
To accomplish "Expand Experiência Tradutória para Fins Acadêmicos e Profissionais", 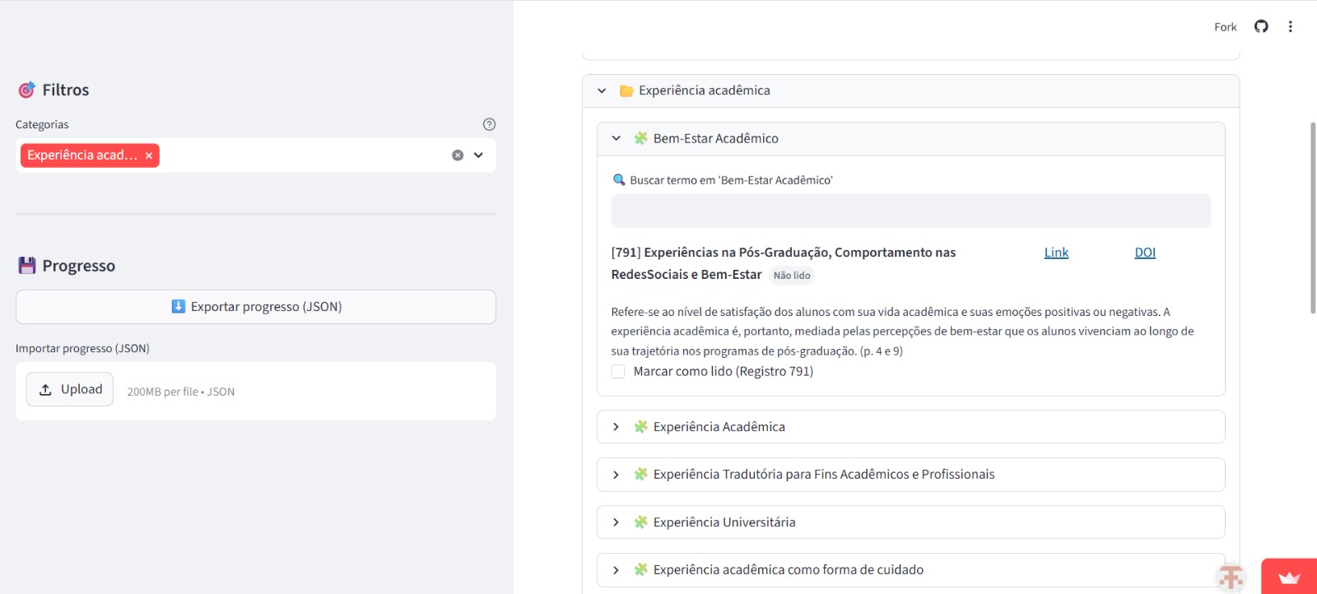I will point(616,475).
